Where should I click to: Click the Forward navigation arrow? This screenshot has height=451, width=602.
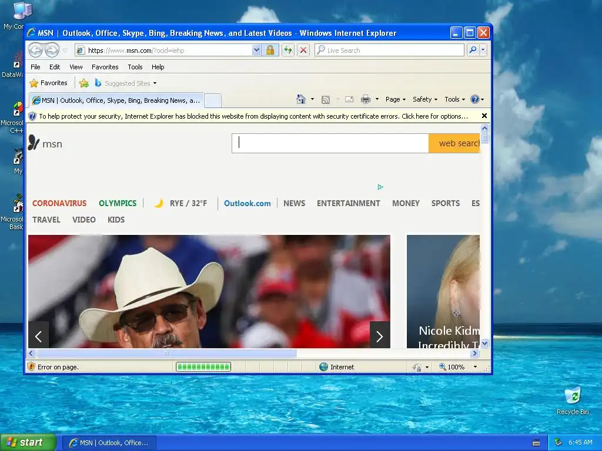click(52, 51)
